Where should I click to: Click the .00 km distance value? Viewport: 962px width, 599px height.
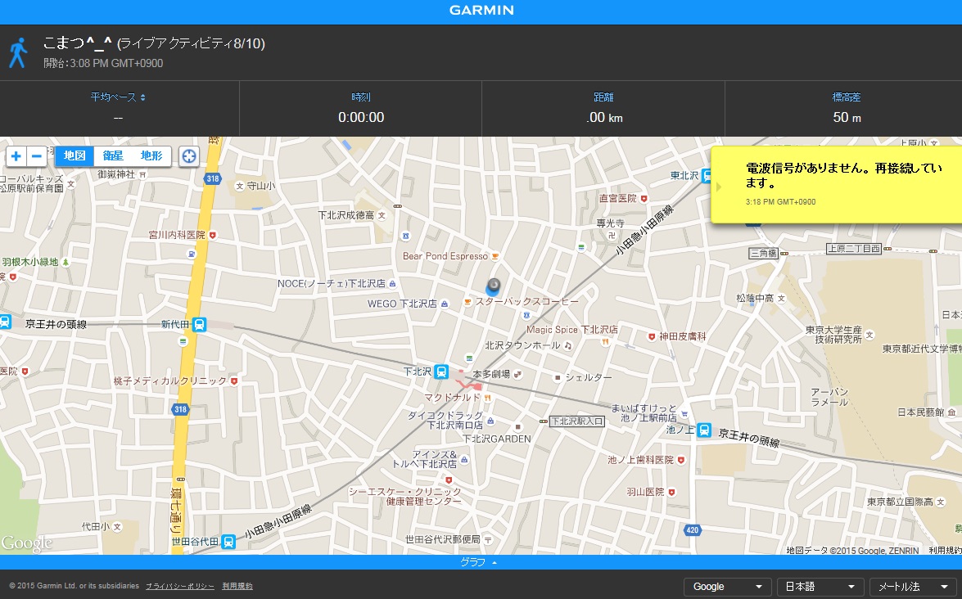pyautogui.click(x=604, y=117)
